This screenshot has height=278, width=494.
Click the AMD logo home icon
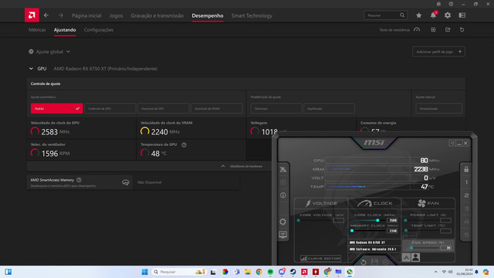[x=32, y=15]
